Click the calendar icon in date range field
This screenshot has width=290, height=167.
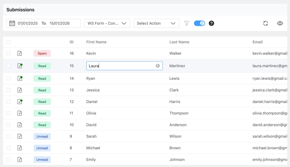tap(12, 23)
